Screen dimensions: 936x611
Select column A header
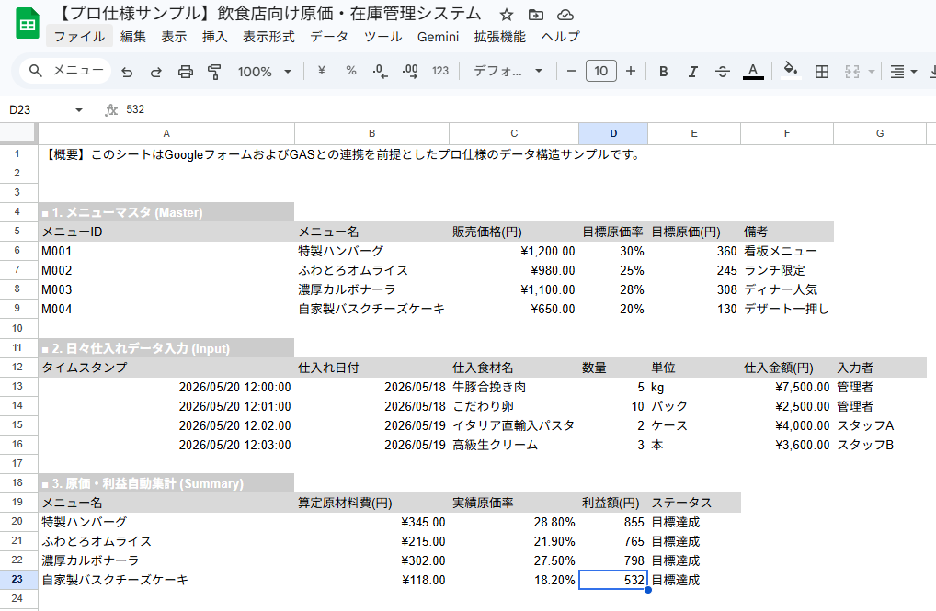166,133
